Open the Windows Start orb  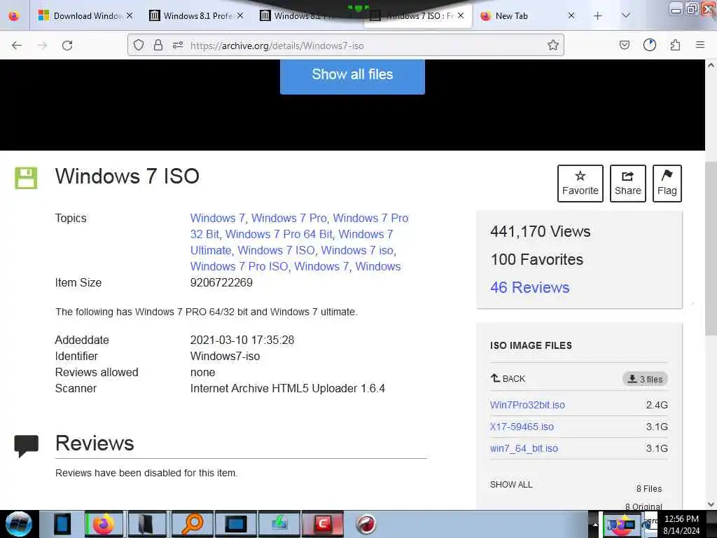coord(19,524)
